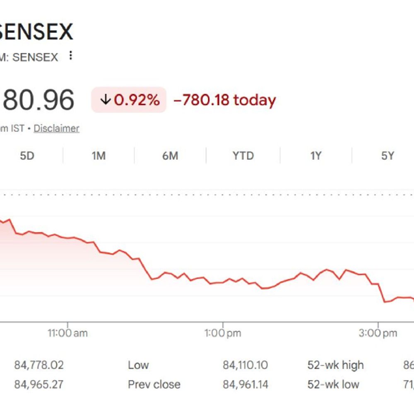The height and width of the screenshot is (414, 414).
Task: Click the down arrow in percentage badge
Action: click(106, 100)
